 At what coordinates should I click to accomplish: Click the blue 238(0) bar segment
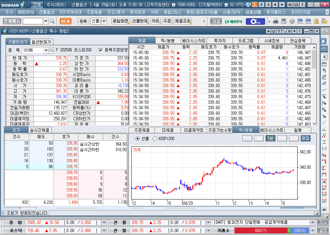pos(300,230)
